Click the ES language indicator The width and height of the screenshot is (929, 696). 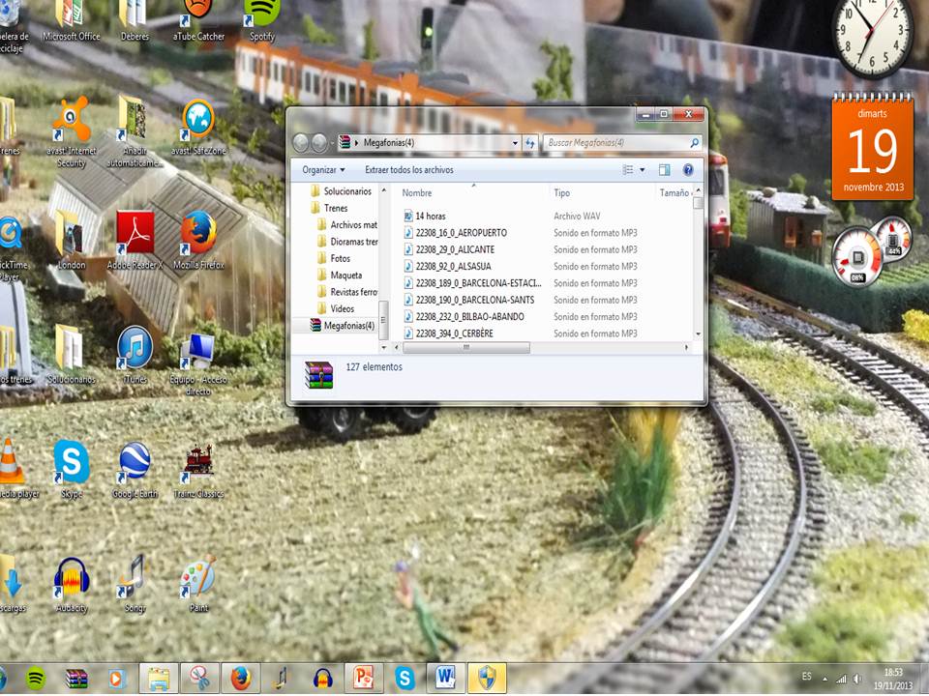click(x=806, y=676)
